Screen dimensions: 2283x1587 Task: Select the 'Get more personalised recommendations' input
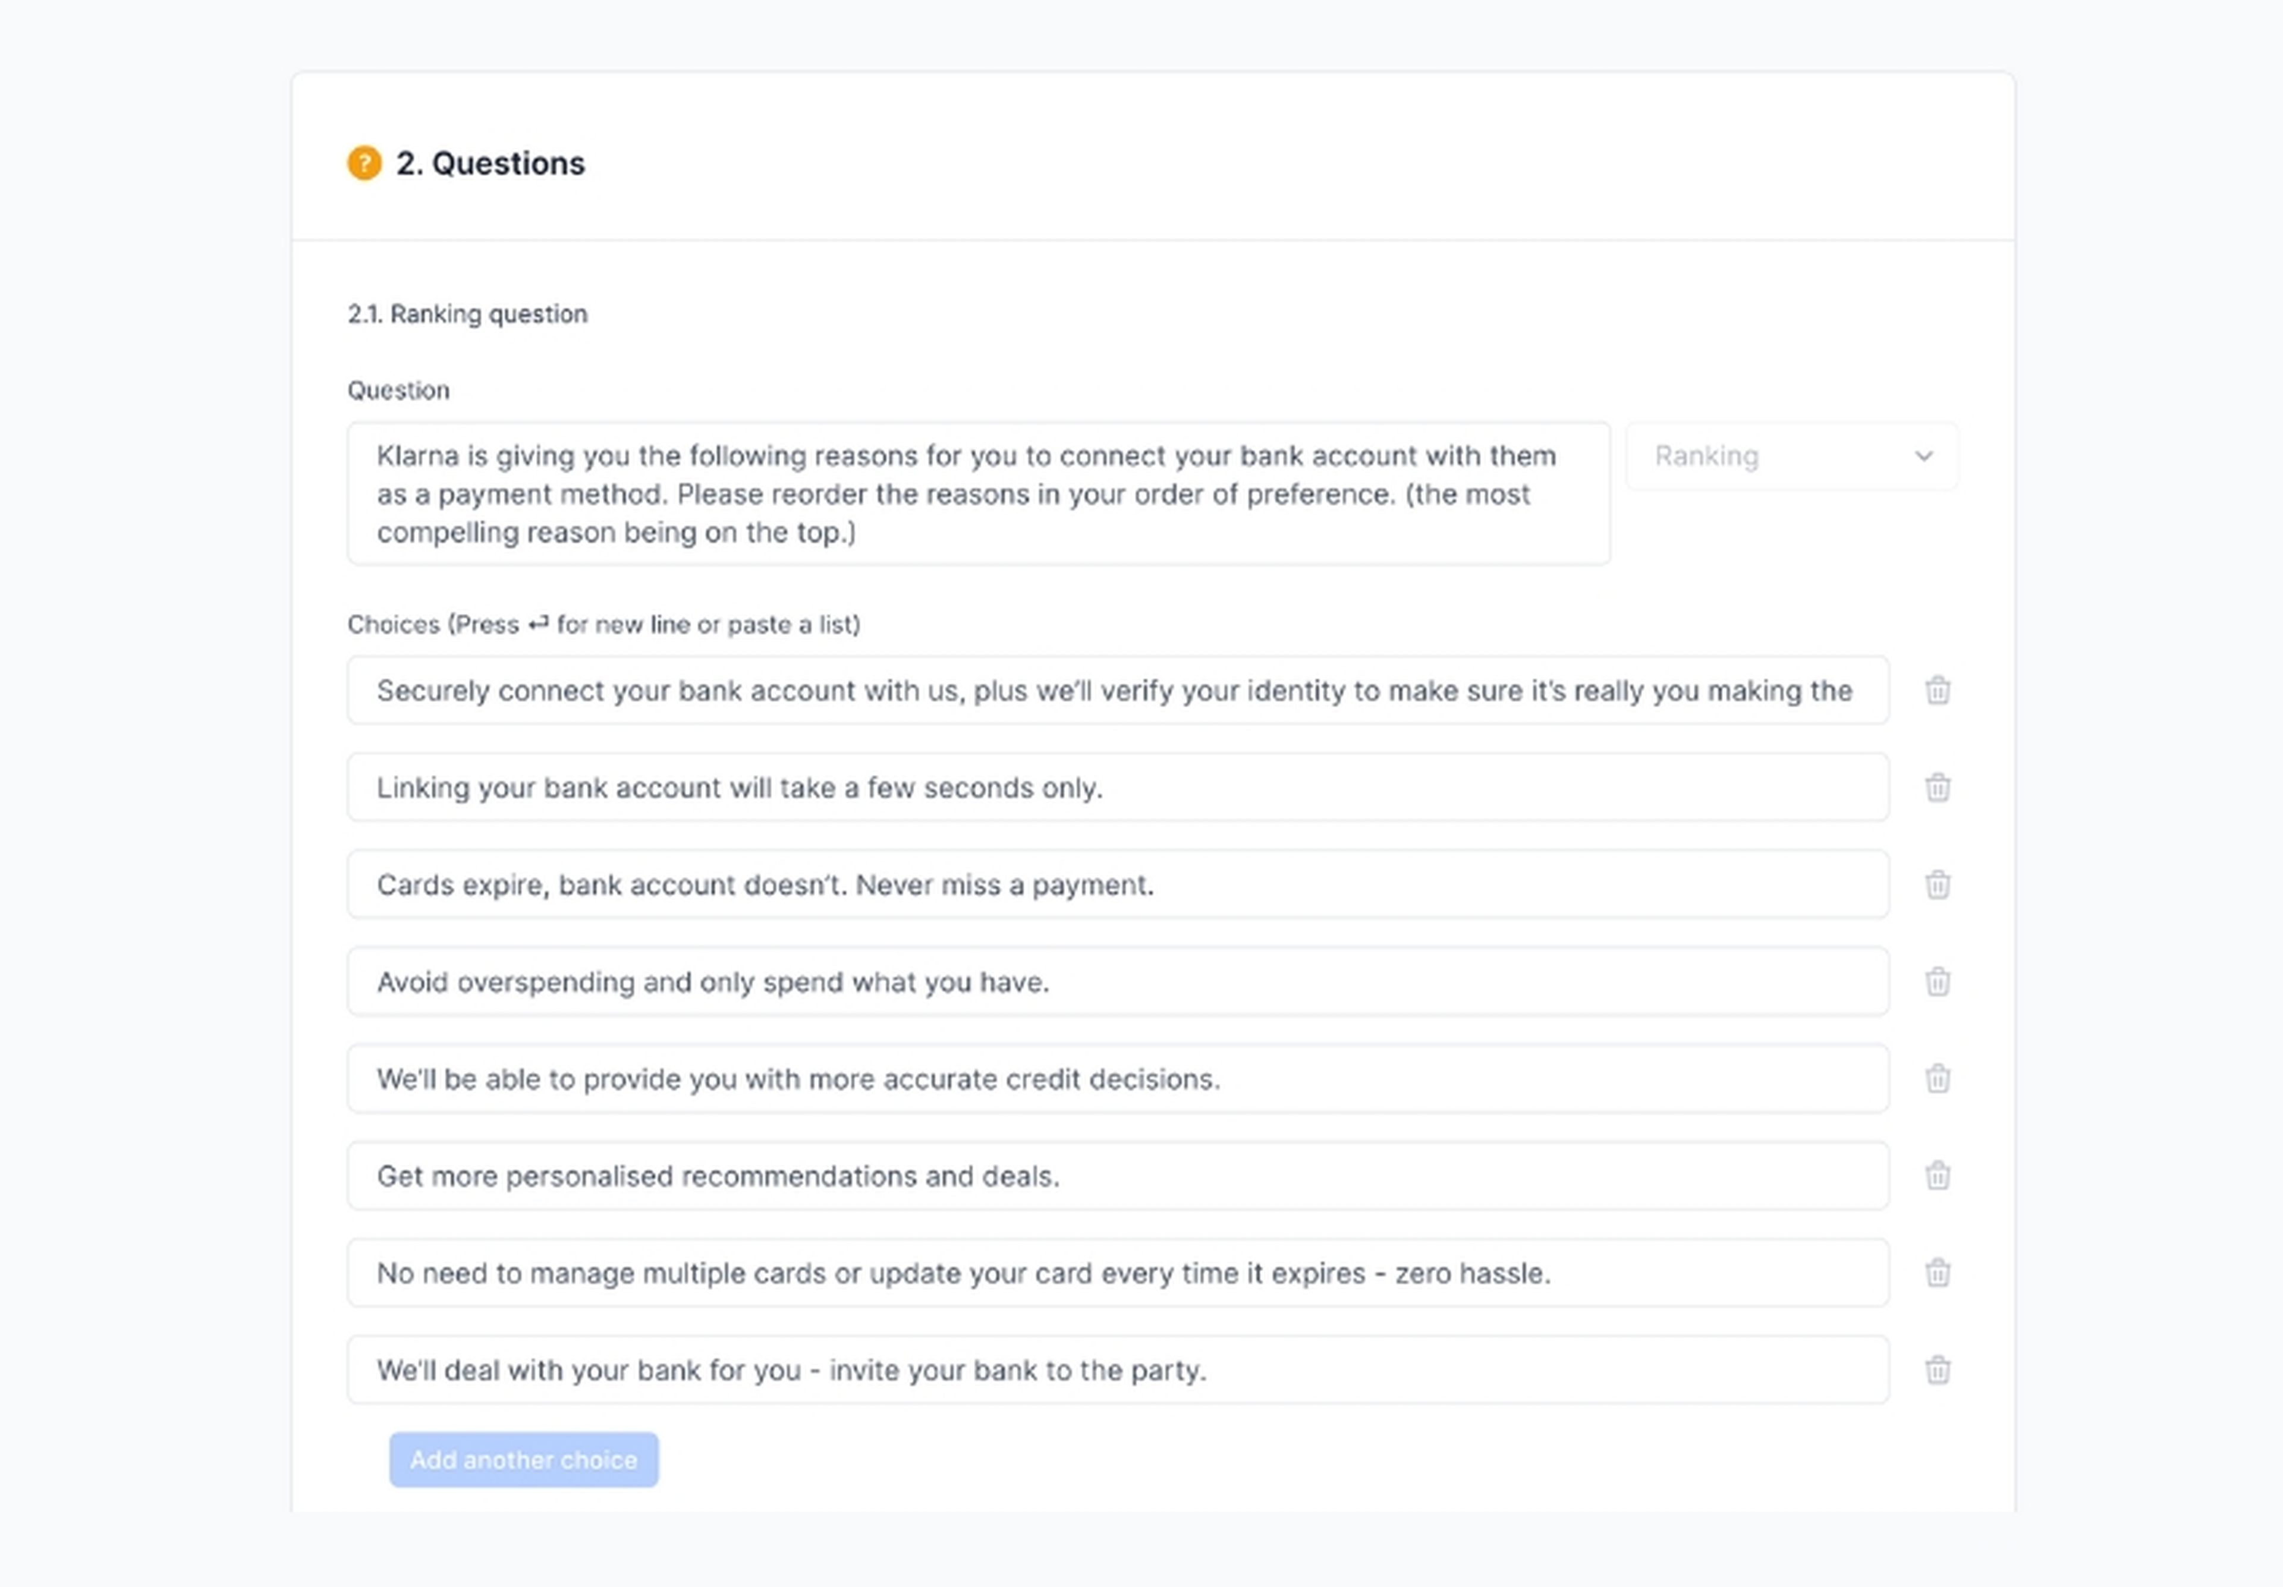tap(1117, 1175)
